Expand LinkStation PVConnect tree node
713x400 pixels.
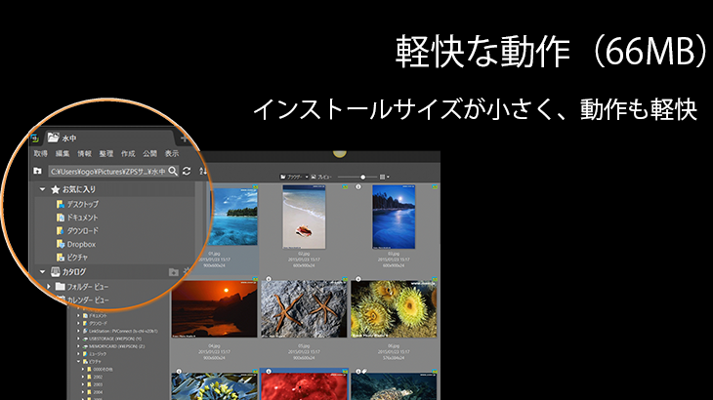[x=79, y=331]
